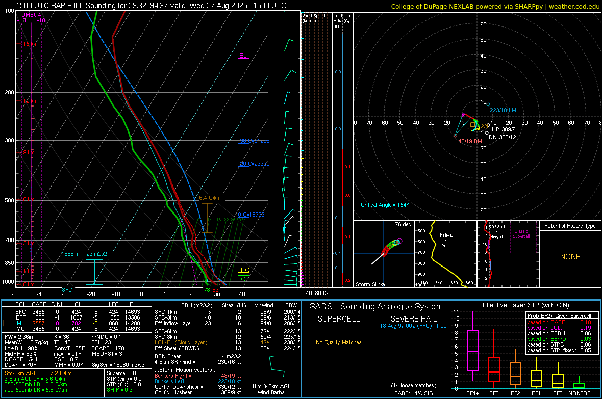Click the No Quality Matches supercell text
Image resolution: width=602 pixels, height=399 pixels.
point(339,342)
